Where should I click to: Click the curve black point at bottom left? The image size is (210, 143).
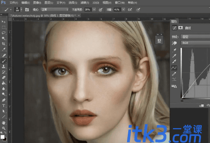click(182, 97)
